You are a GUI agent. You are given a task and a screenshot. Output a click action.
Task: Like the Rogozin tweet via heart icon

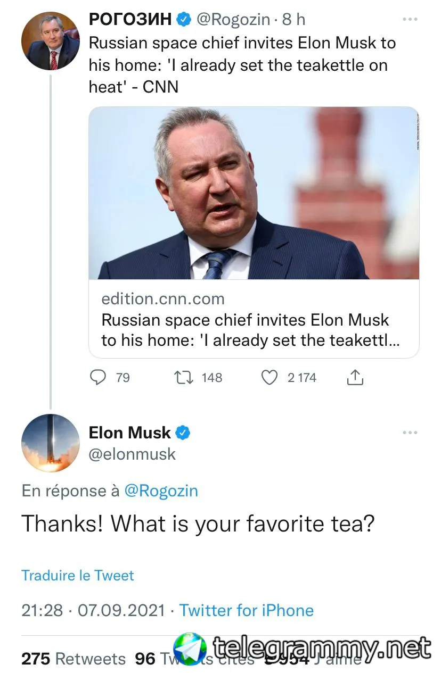(x=270, y=377)
